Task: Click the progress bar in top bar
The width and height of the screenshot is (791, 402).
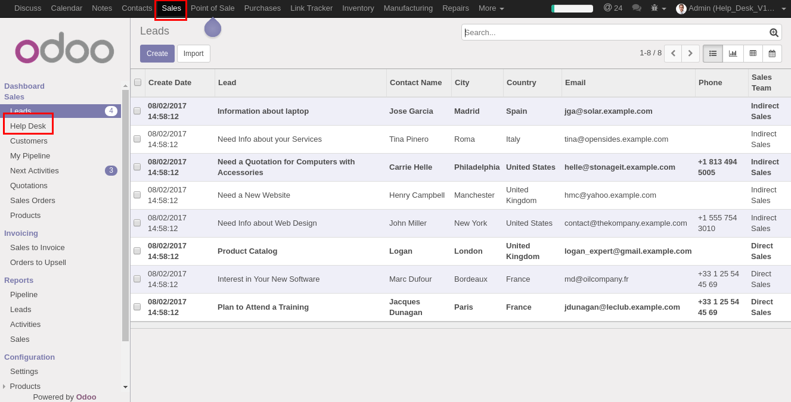Action: tap(572, 8)
